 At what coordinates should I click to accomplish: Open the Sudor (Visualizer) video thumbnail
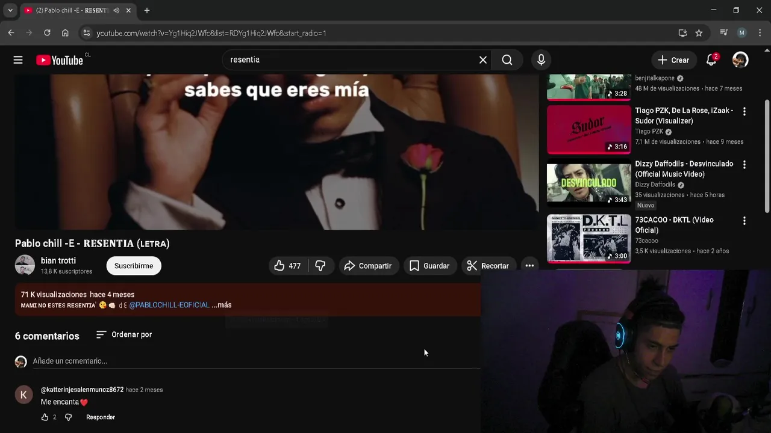588,130
